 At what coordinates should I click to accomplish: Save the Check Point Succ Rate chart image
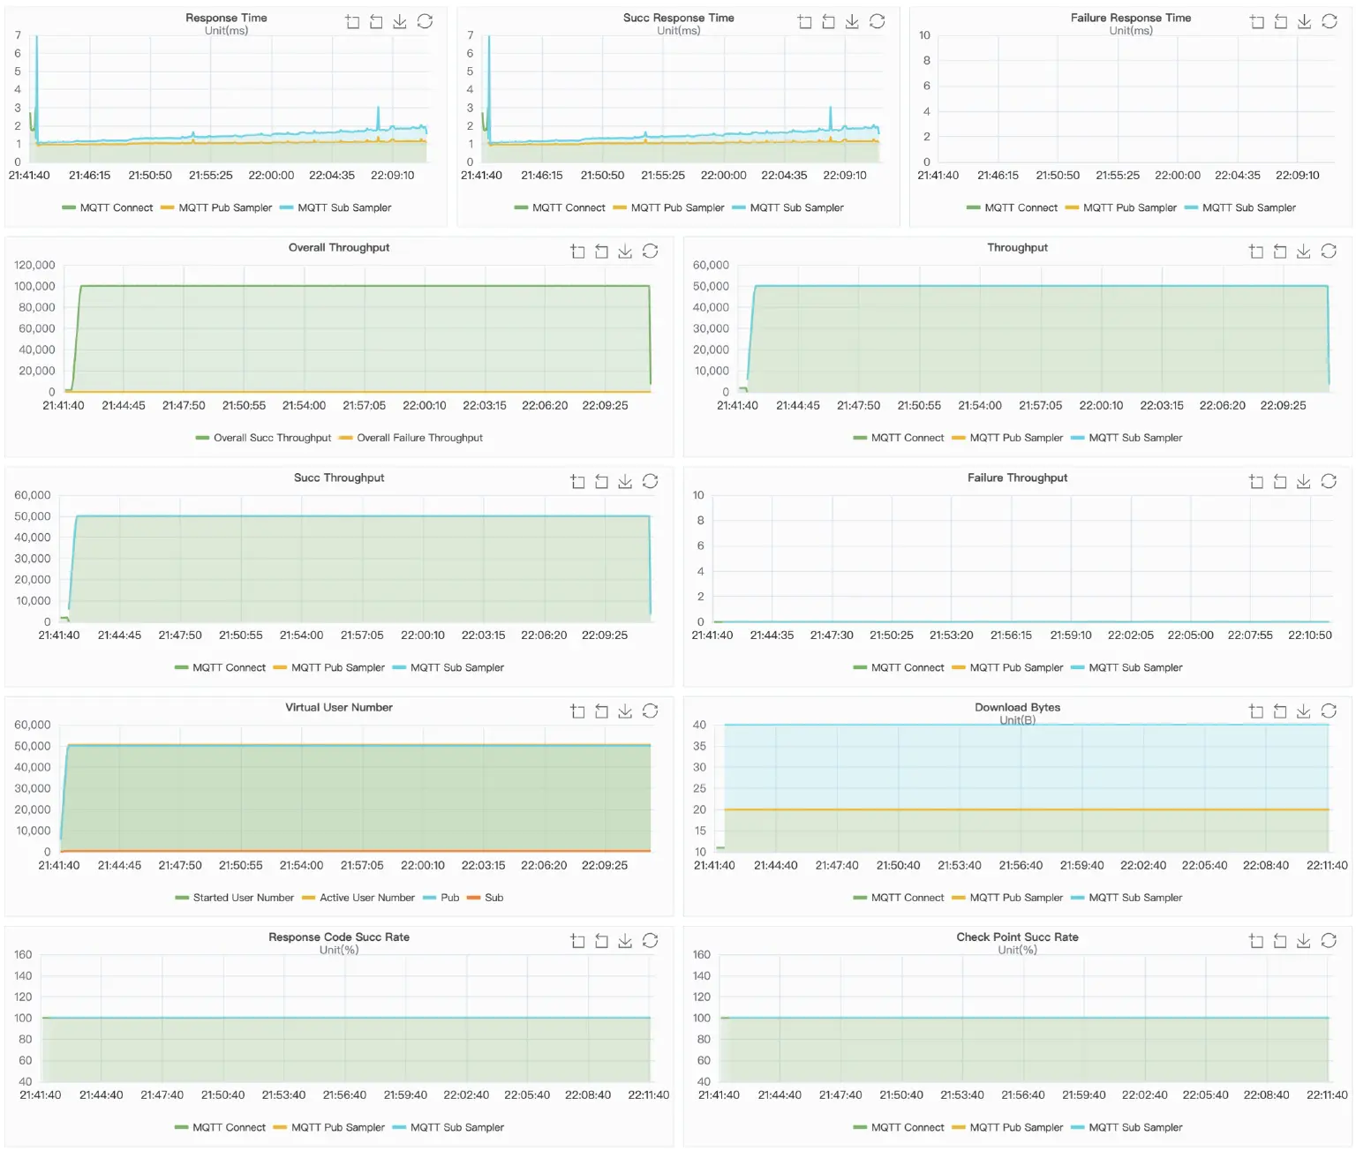pyautogui.click(x=1304, y=941)
